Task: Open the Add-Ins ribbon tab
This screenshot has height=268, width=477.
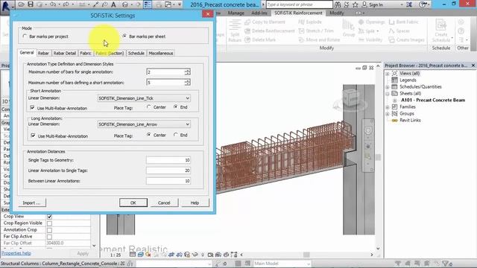Action: (x=259, y=13)
